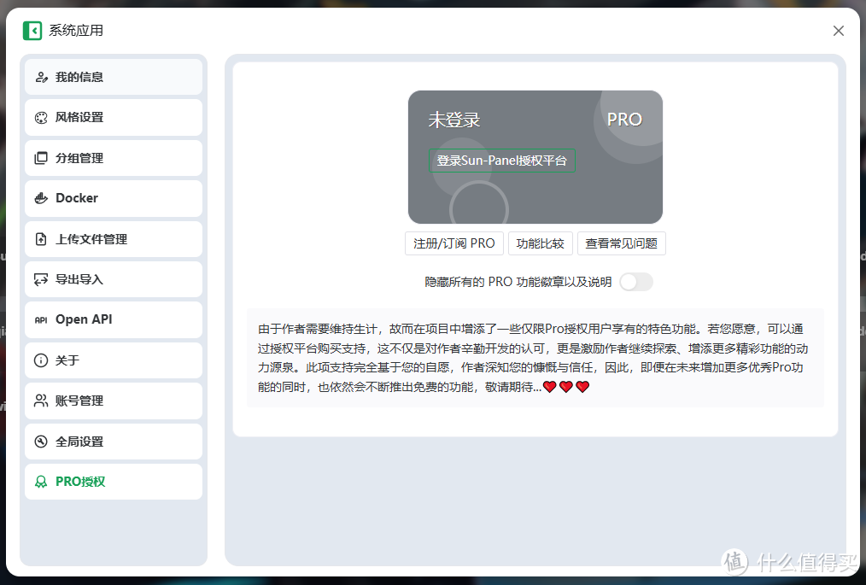The width and height of the screenshot is (866, 585).
Task: Click the API icon beside Open API
Action: (x=42, y=320)
